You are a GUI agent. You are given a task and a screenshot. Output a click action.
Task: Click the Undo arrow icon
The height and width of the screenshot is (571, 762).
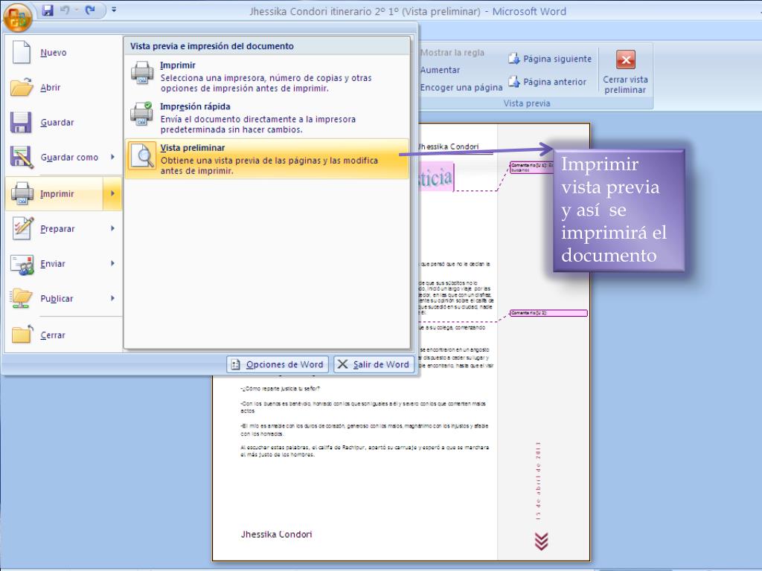click(x=65, y=10)
